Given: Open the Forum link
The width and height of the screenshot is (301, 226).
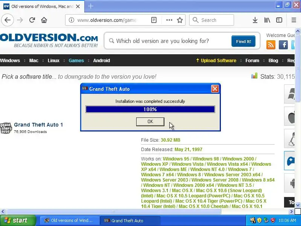Looking at the screenshot, I should point(252,61).
